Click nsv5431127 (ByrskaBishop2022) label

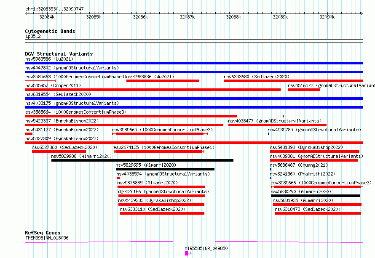(62, 130)
